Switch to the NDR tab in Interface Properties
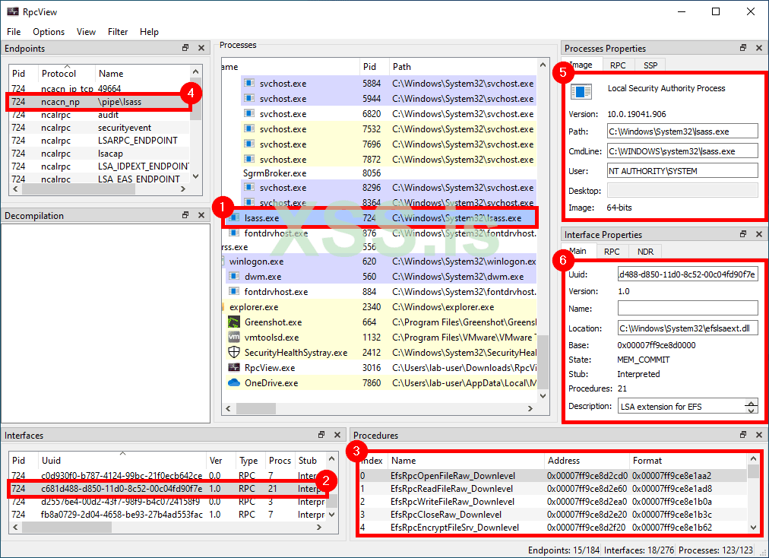The image size is (769, 558). click(x=645, y=252)
